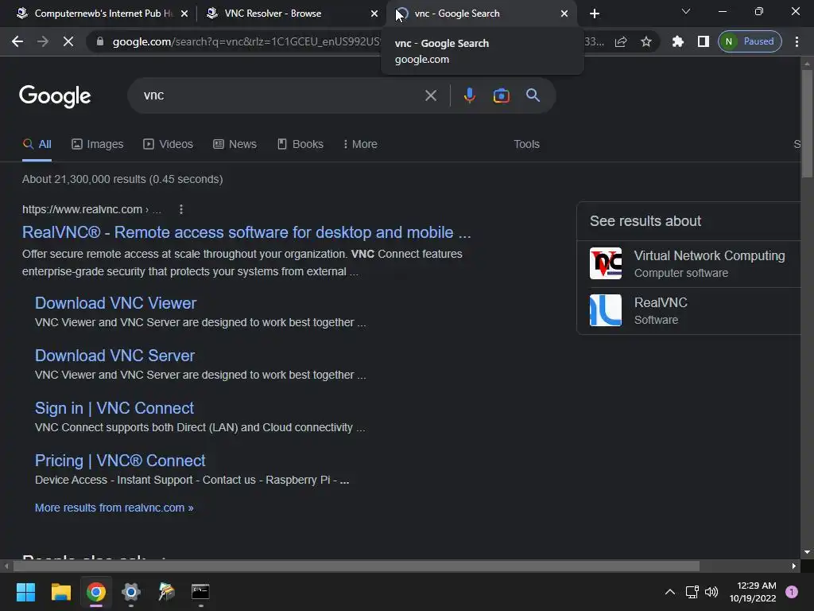The width and height of the screenshot is (814, 611).
Task: Select the All results filter
Action: pyautogui.click(x=37, y=145)
